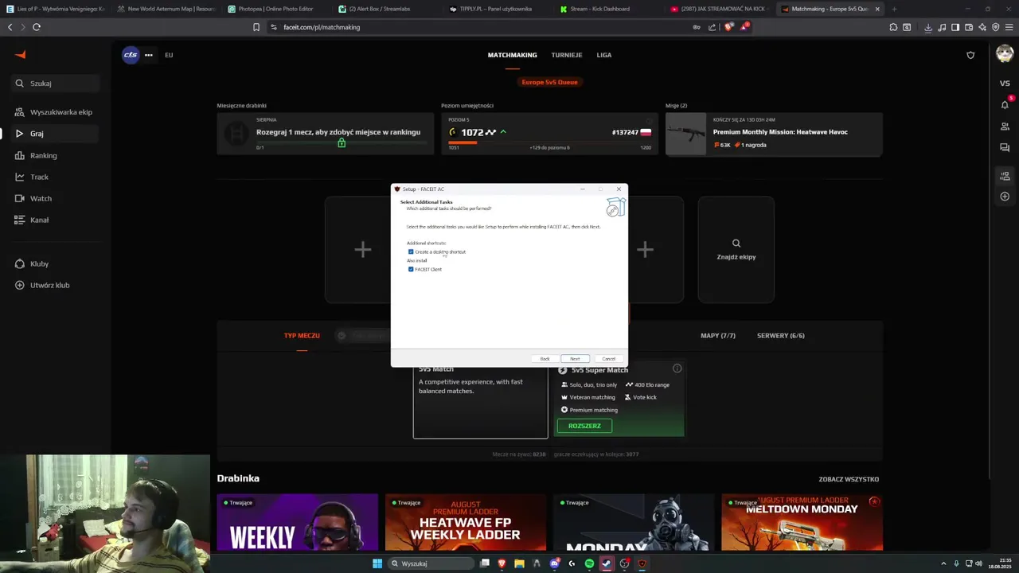
Task: Click ZOBACZ WSZYSTKO link
Action: [849, 479]
